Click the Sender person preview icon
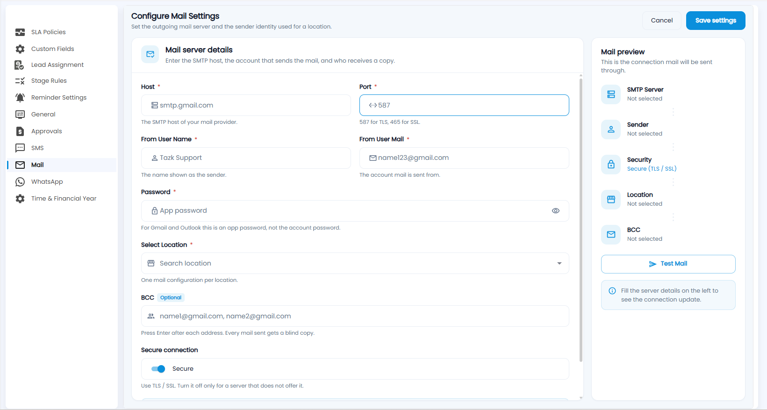767x410 pixels. pos(611,129)
